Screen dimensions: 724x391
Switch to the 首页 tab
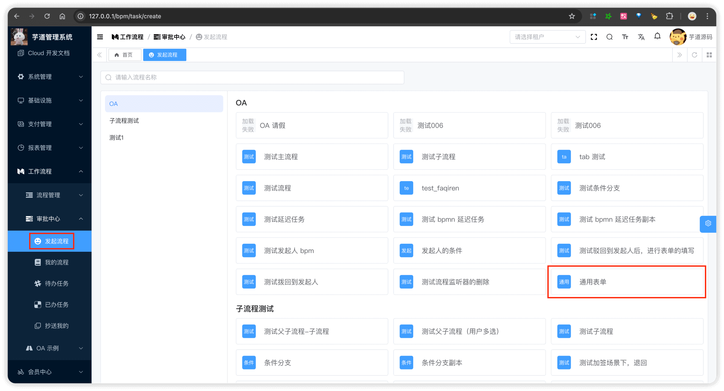tap(124, 55)
